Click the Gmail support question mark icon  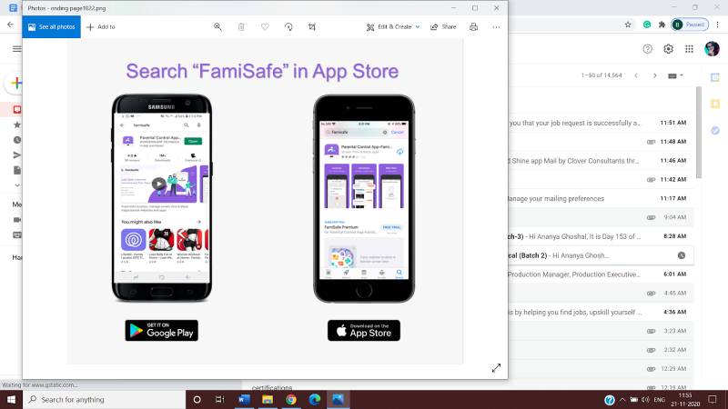click(647, 49)
